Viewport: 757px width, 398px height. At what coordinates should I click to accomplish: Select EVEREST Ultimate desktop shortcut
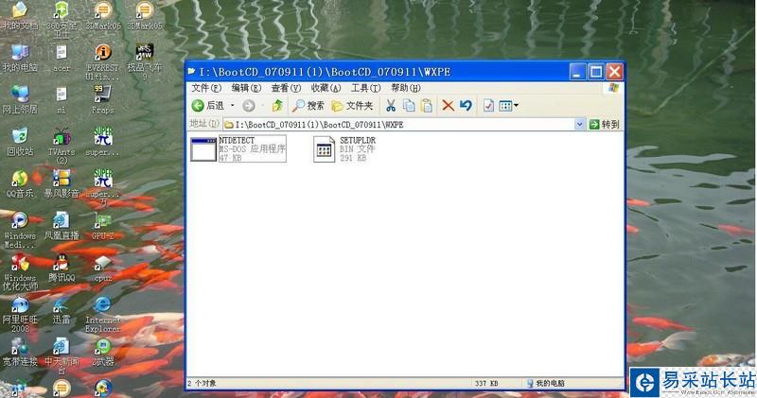point(103,61)
